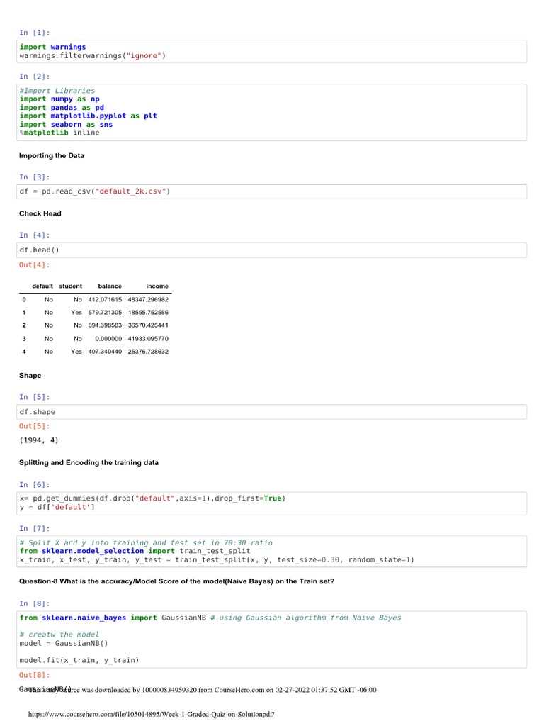
Task: Click row index 4 in the dataframe
Action: 24,352
